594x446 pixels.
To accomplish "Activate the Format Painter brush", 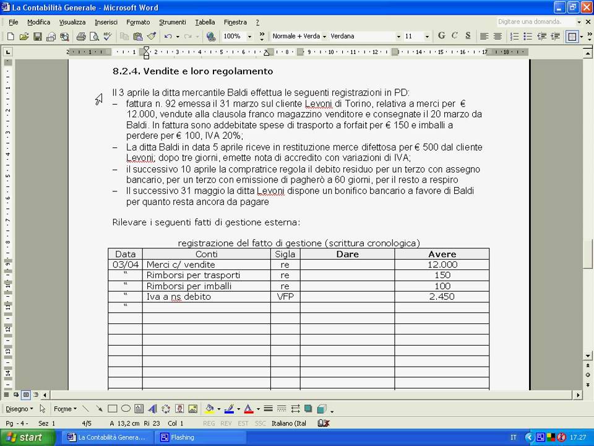I will coord(152,37).
